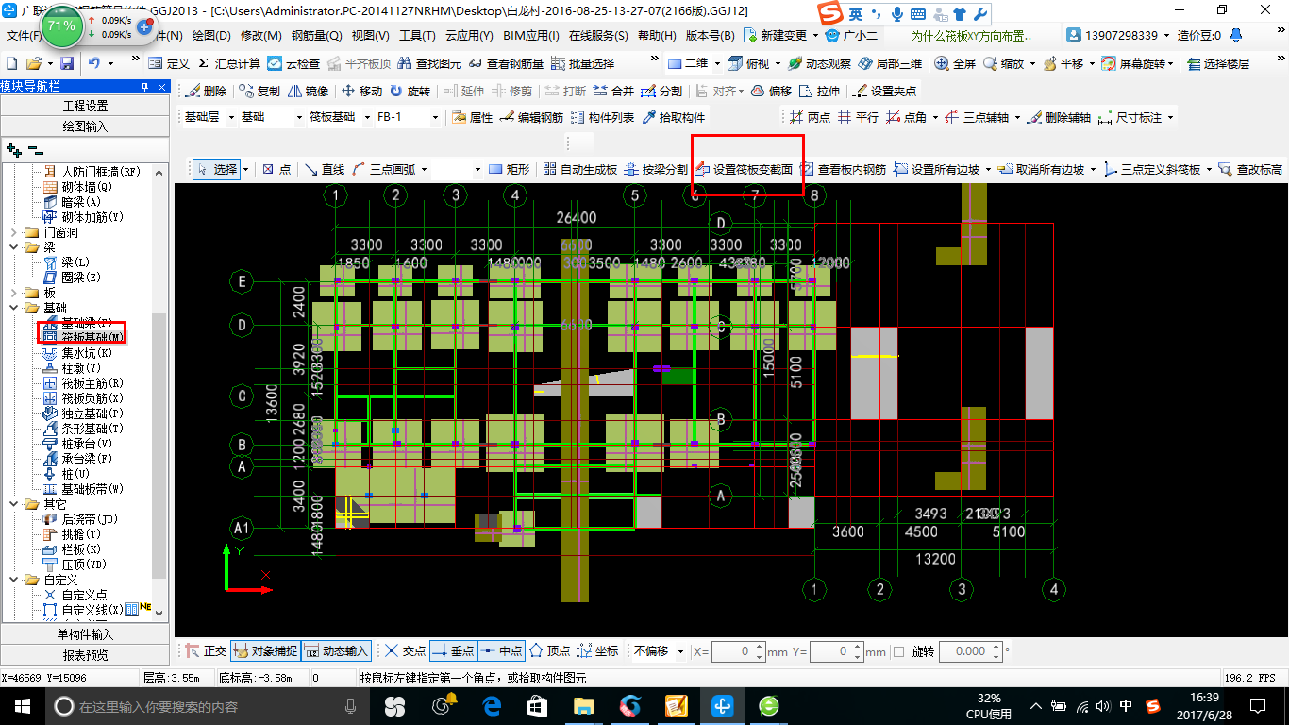The height and width of the screenshot is (725, 1289).
Task: Click the navigation tree vertical scrollbar
Action: tap(159, 444)
